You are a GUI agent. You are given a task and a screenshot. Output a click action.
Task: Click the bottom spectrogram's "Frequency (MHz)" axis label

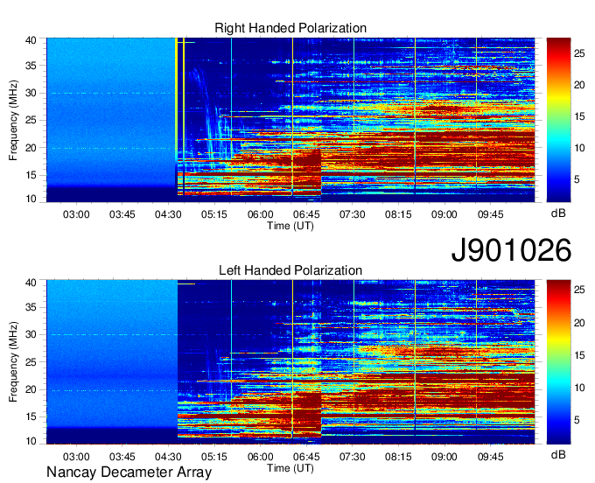click(13, 362)
